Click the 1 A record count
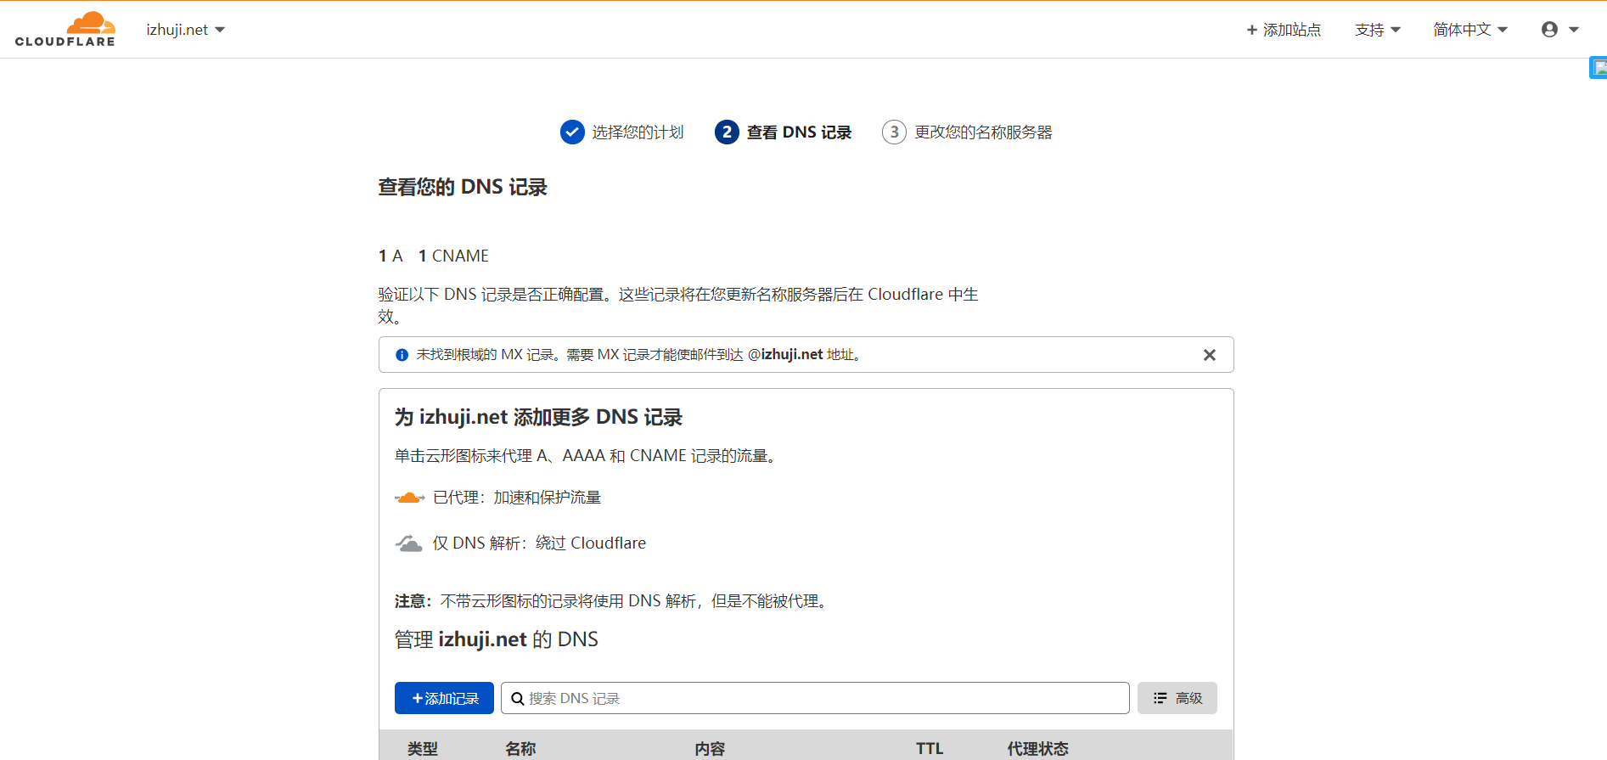Image resolution: width=1607 pixels, height=760 pixels. point(391,256)
